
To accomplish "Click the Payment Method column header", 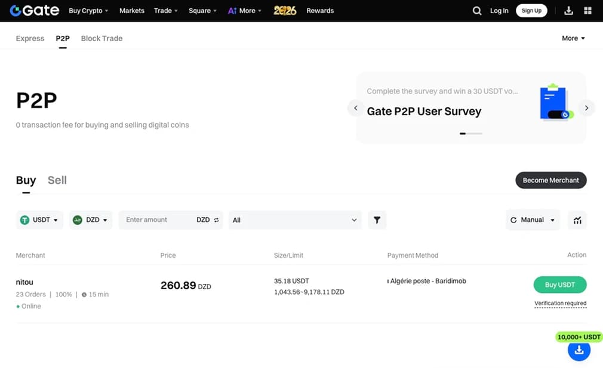I will pyautogui.click(x=413, y=255).
